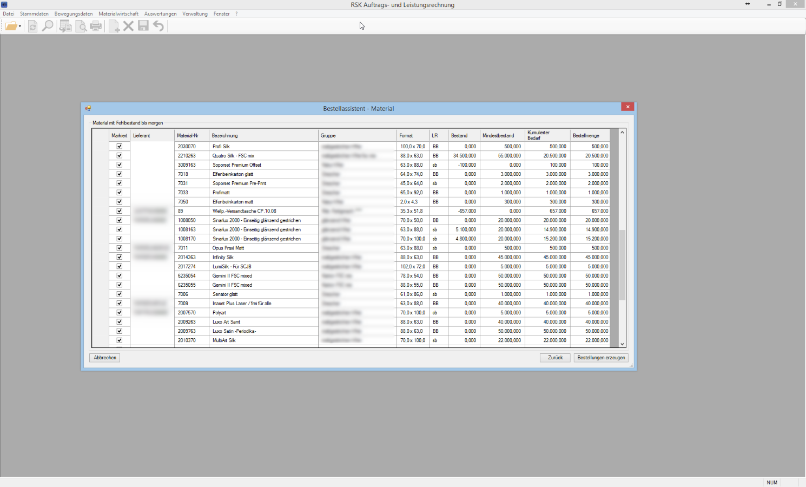Cancel the wizard via Abbrechen
The width and height of the screenshot is (806, 487).
click(x=105, y=358)
